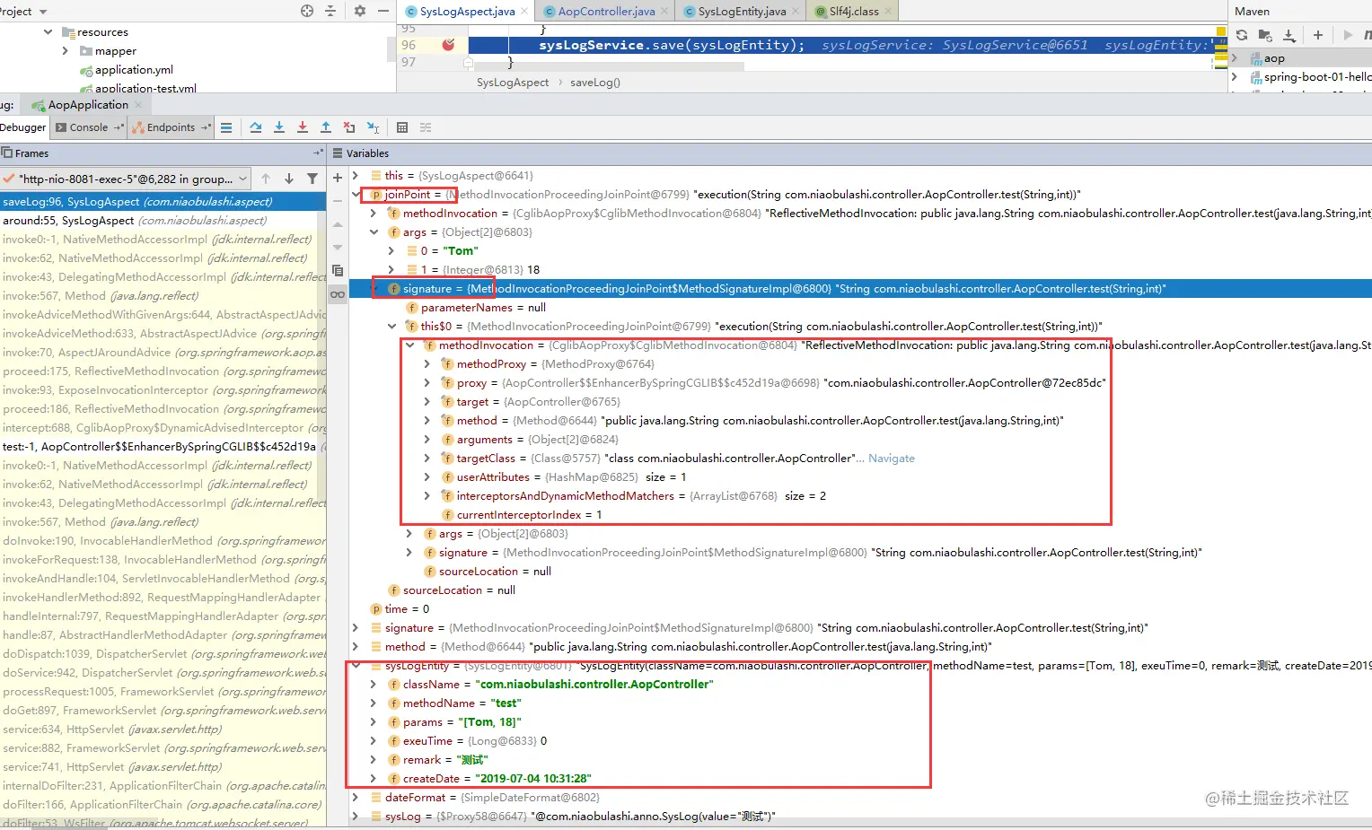Click the Maven run green triangle icon
This screenshot has width=1372, height=830.
pyautogui.click(x=1348, y=35)
